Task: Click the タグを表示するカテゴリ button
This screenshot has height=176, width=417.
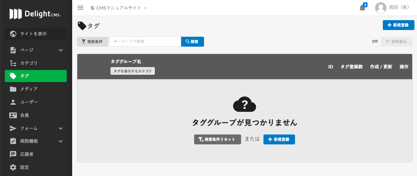Action: (x=133, y=71)
